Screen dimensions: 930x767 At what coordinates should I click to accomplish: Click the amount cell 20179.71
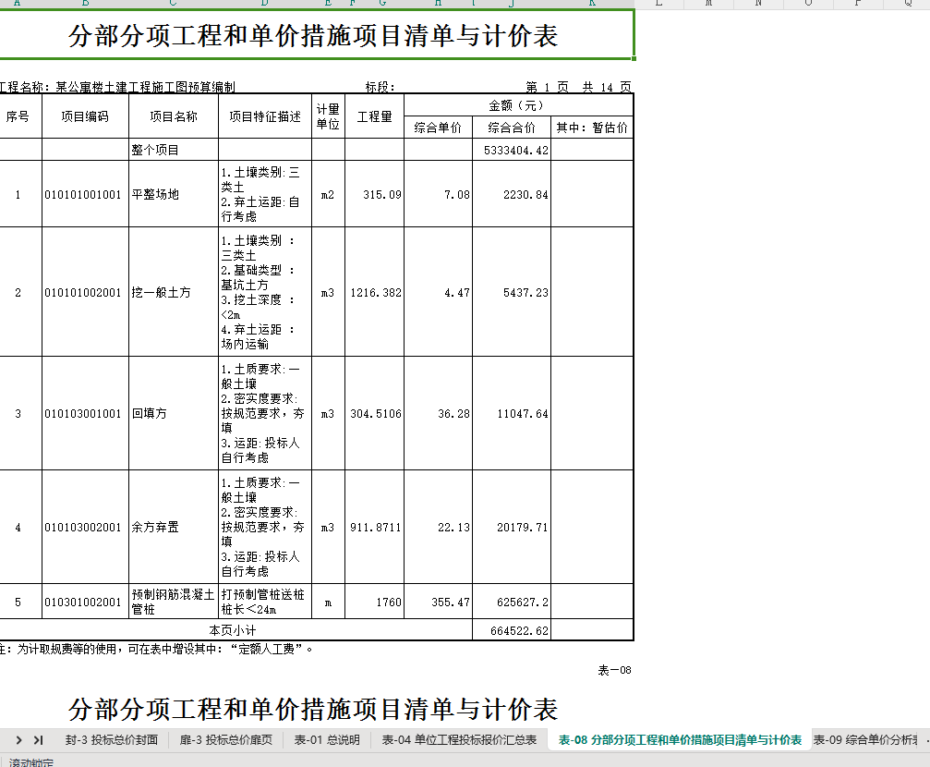coord(512,527)
